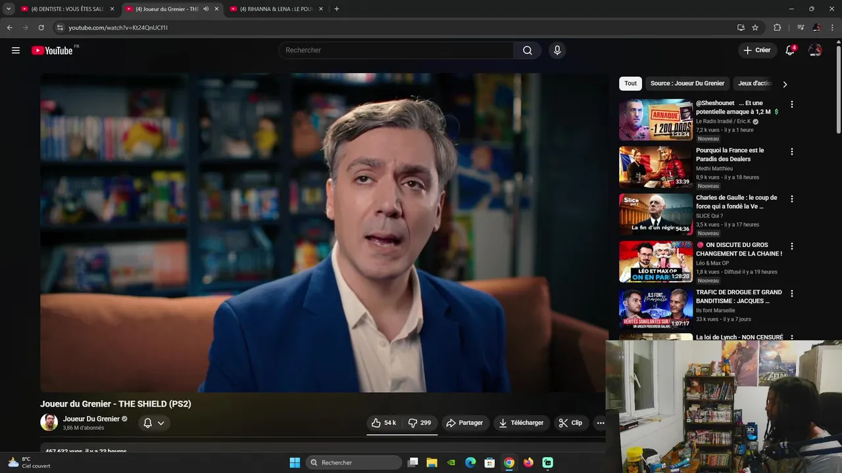Screen dimensions: 842x473
Task: Download the video with Télécharger
Action: point(521,423)
